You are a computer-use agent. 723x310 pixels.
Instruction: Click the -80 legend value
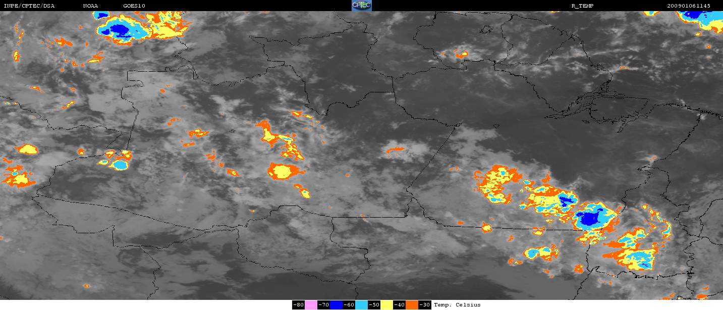[298, 305]
